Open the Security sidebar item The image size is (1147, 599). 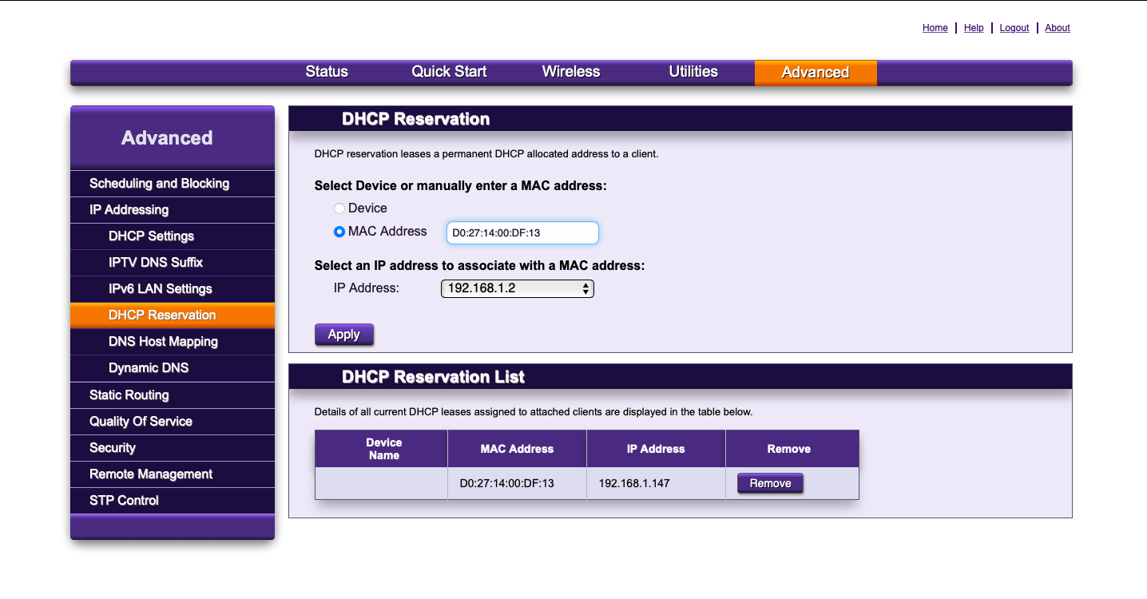pos(113,448)
